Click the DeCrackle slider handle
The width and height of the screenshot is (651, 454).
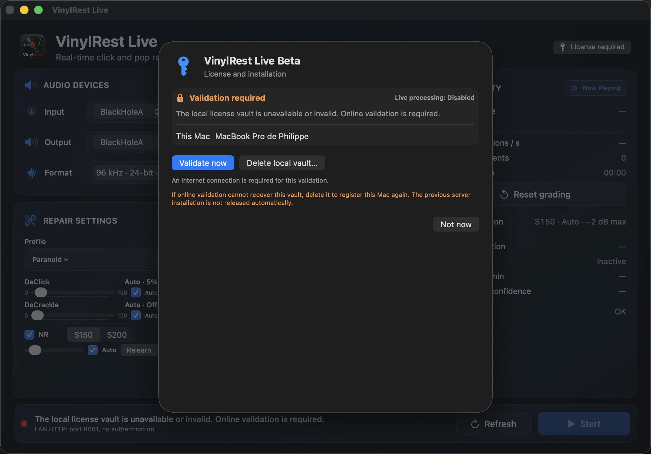[38, 315]
